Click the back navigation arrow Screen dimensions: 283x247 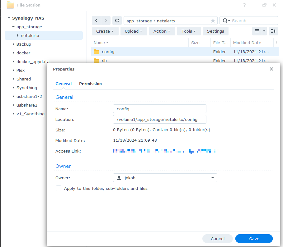coord(97,21)
